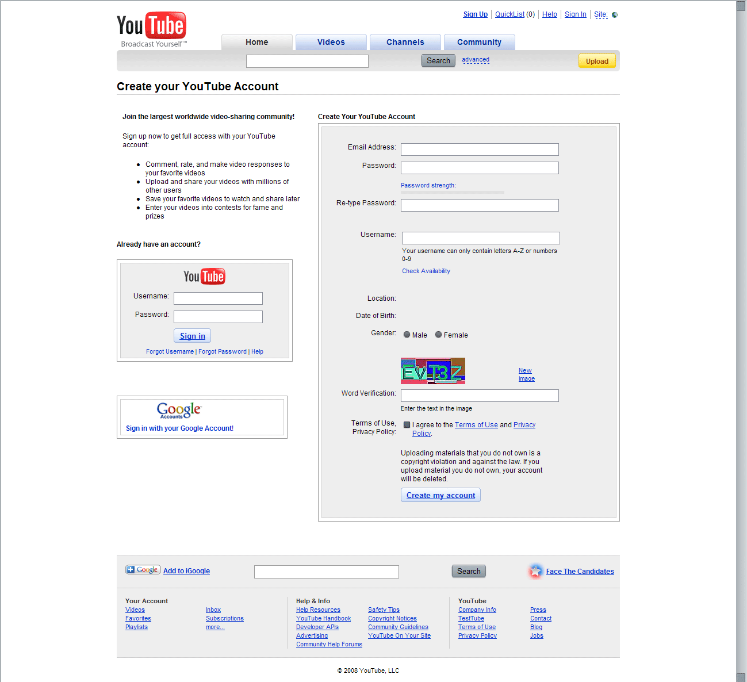
Task: Focus the Username field in the signup form
Action: [481, 238]
